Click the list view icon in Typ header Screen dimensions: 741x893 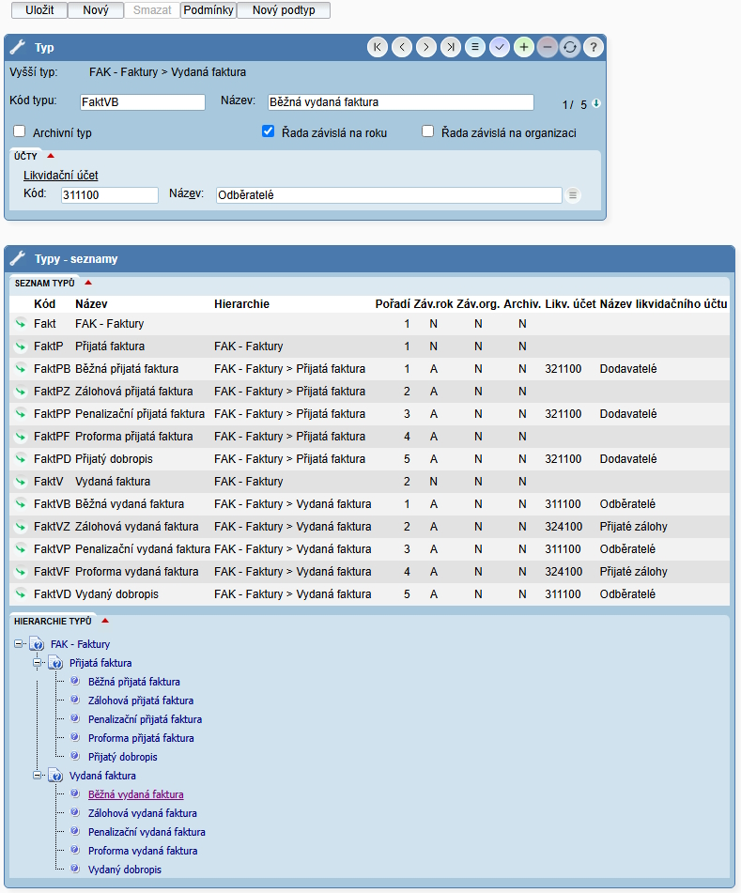coord(475,47)
